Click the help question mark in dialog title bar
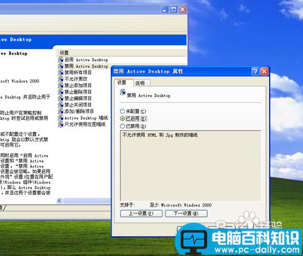Image resolution: width=303 pixels, height=256 pixels. pos(255,71)
